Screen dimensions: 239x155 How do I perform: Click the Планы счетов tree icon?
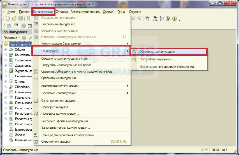click(11, 97)
